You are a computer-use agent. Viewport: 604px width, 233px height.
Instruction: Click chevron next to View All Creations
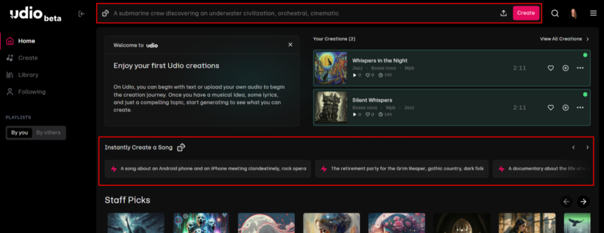(587, 39)
